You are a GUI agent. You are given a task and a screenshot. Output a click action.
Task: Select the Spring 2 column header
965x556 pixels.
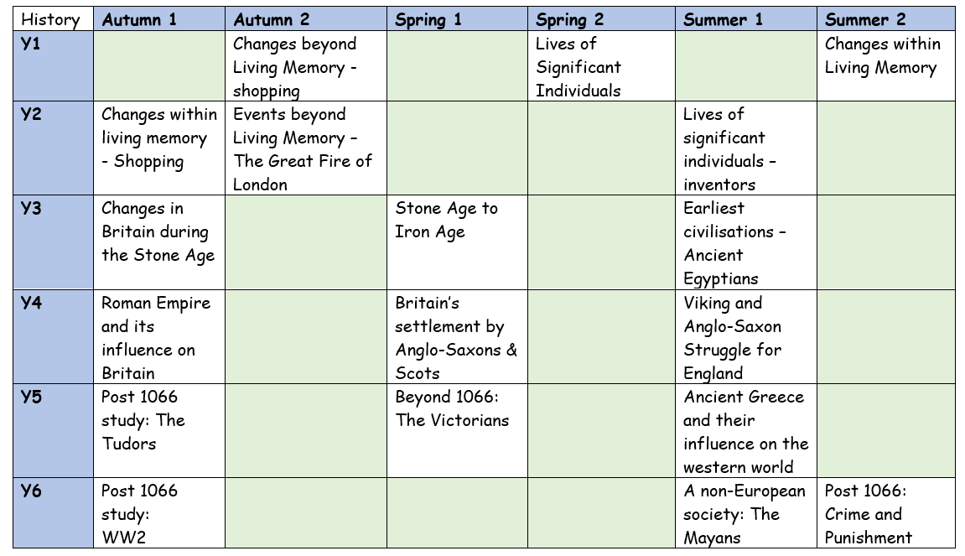pos(601,19)
